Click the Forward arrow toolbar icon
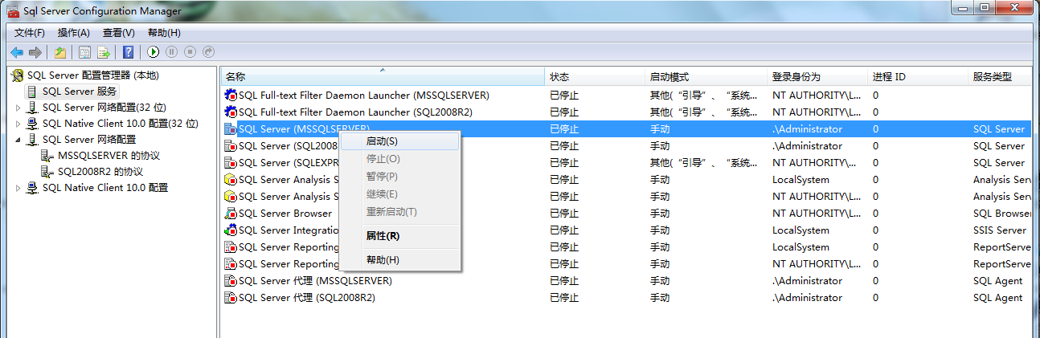 point(35,52)
